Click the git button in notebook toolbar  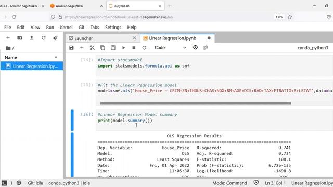tap(206, 47)
